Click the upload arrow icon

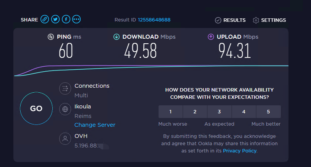[211, 37]
